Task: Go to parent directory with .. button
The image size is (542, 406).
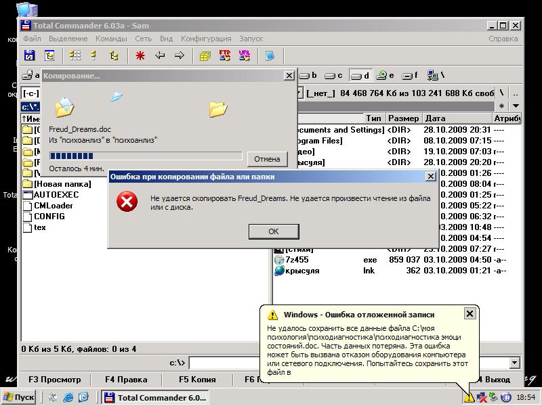Action: (516, 94)
